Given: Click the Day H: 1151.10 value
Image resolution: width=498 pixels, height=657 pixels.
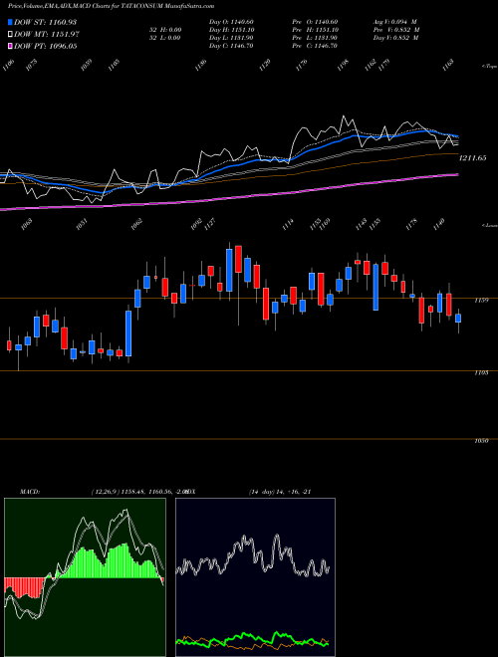Looking at the screenshot, I should coord(231,30).
